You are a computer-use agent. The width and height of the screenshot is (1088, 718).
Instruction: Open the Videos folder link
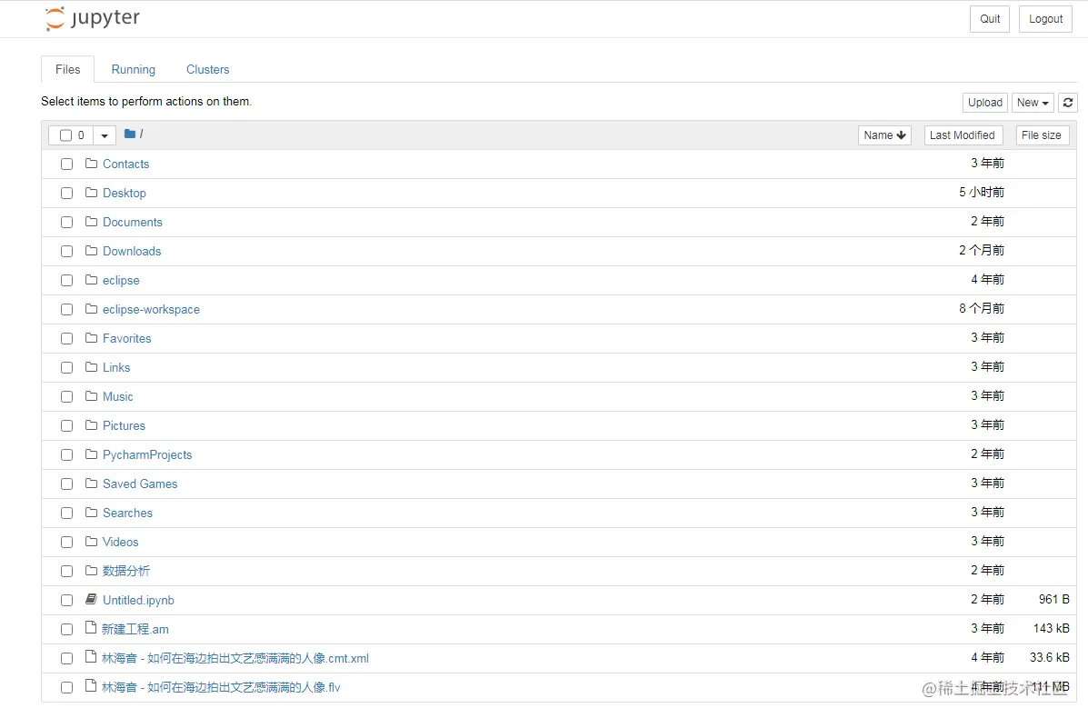pyautogui.click(x=121, y=543)
